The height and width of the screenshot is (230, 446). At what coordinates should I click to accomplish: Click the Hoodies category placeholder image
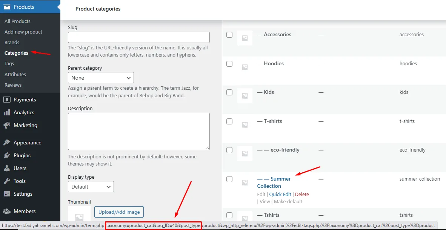tap(245, 67)
